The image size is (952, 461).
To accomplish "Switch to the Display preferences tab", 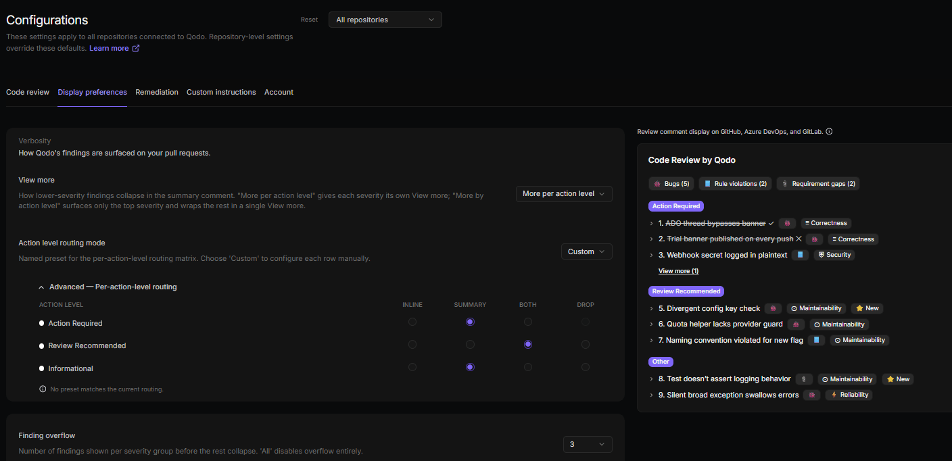I will coord(93,92).
